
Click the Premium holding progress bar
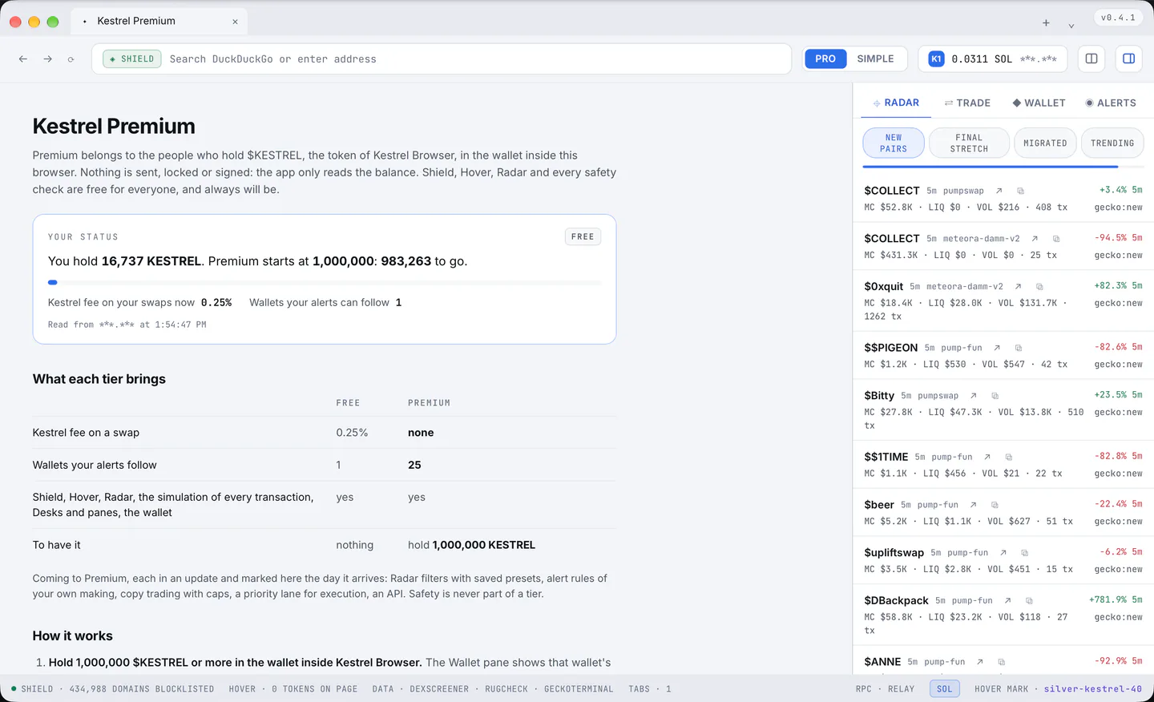pyautogui.click(x=325, y=283)
